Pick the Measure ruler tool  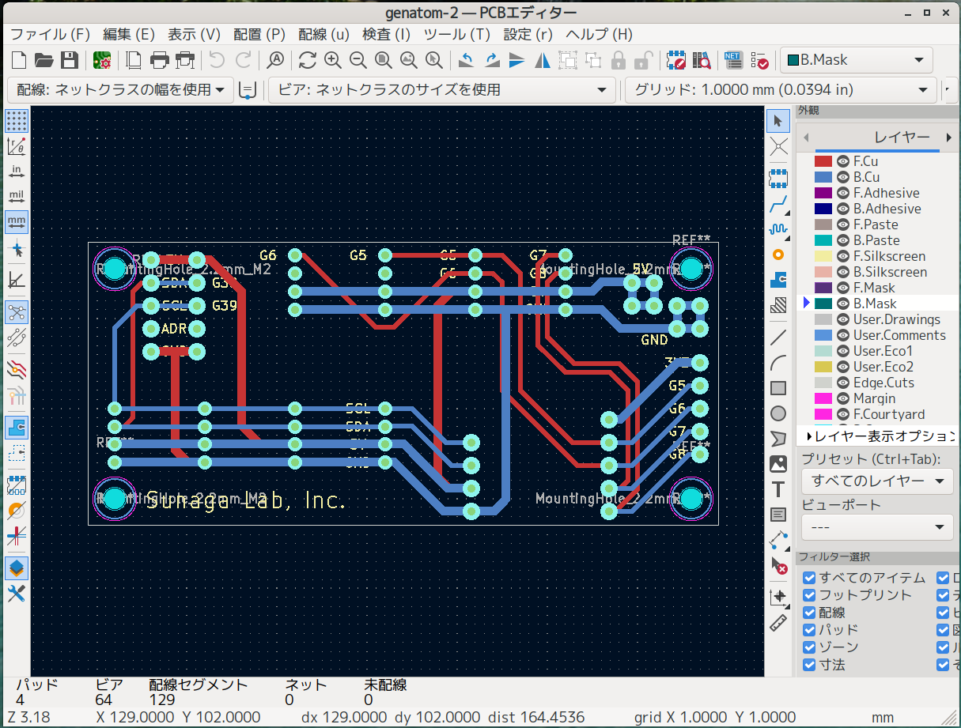[778, 623]
